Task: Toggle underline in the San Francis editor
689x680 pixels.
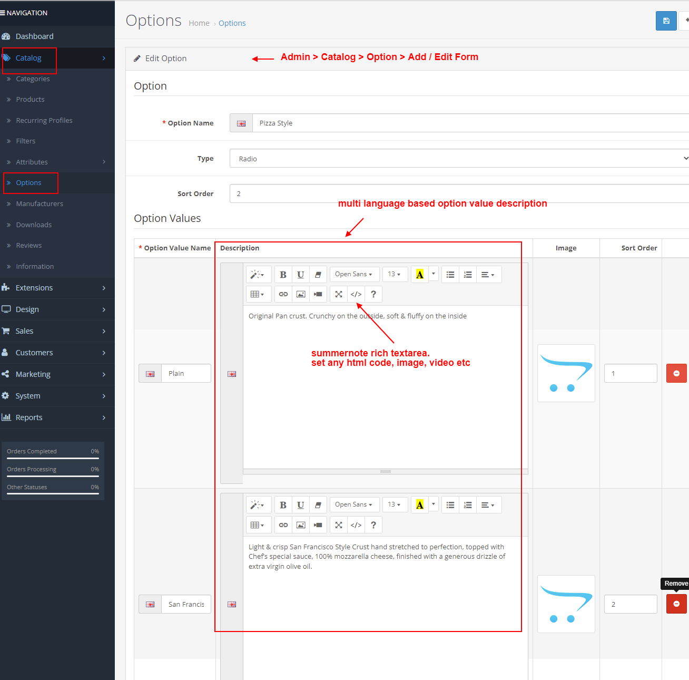Action: tap(300, 504)
